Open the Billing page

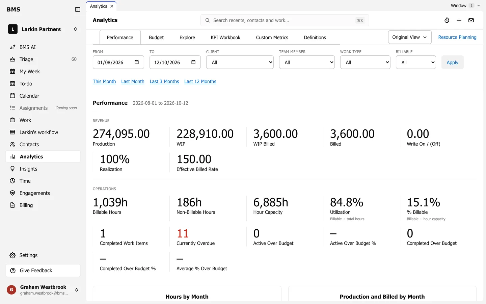pos(43,205)
